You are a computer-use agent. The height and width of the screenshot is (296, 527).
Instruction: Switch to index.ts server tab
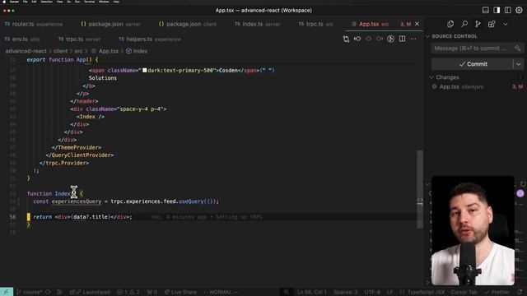point(257,24)
